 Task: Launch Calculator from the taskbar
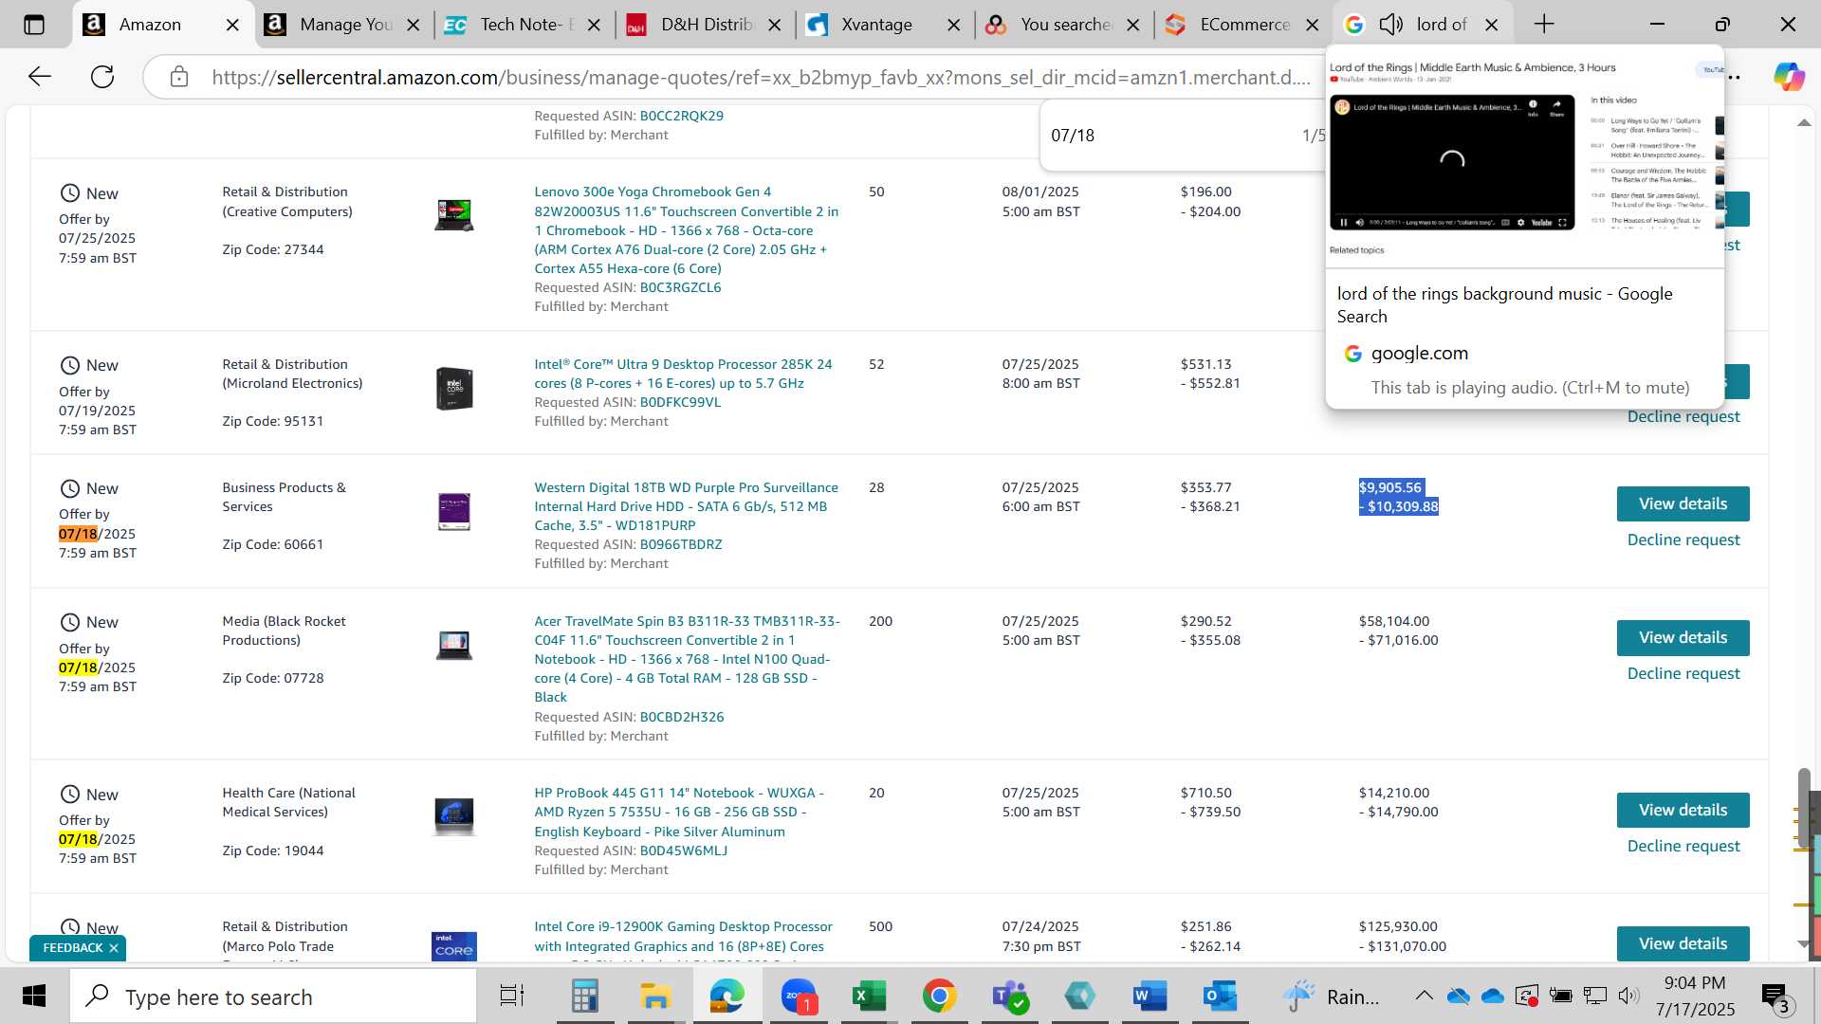[584, 997]
